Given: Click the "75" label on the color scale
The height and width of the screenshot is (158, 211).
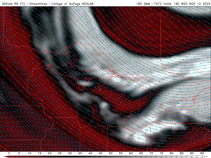Looking at the screenshot, I should pos(161,153).
